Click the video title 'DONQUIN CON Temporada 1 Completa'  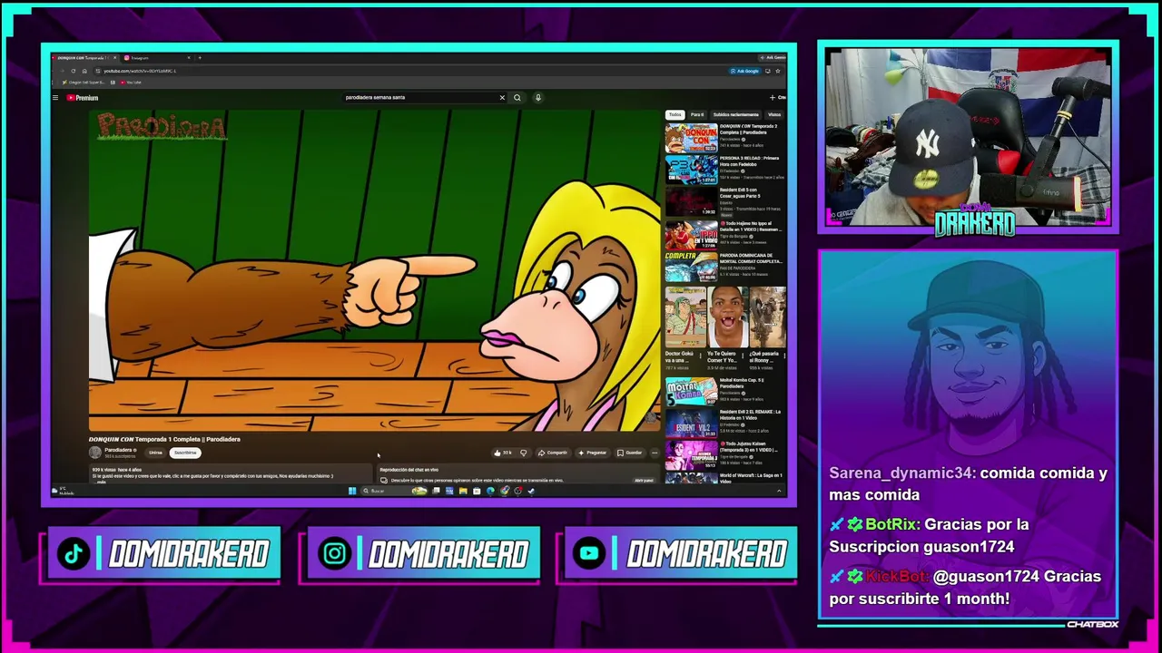point(164,439)
